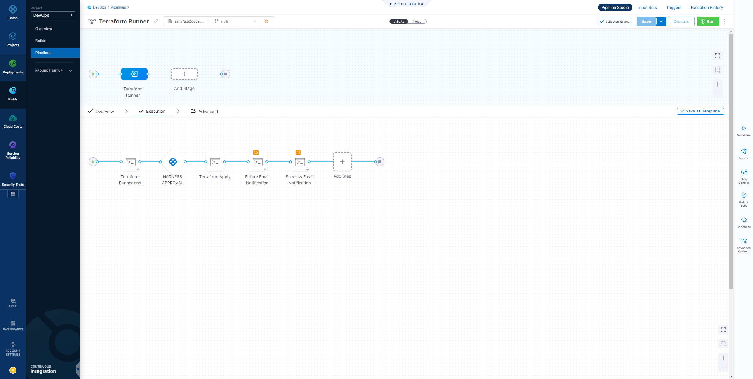Open Dashboards from the sidebar
Image resolution: width=753 pixels, height=379 pixels.
click(13, 326)
